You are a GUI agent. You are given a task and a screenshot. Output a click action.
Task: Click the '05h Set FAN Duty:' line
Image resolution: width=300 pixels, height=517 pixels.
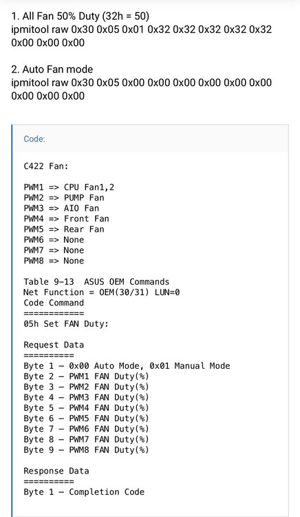pos(66,324)
